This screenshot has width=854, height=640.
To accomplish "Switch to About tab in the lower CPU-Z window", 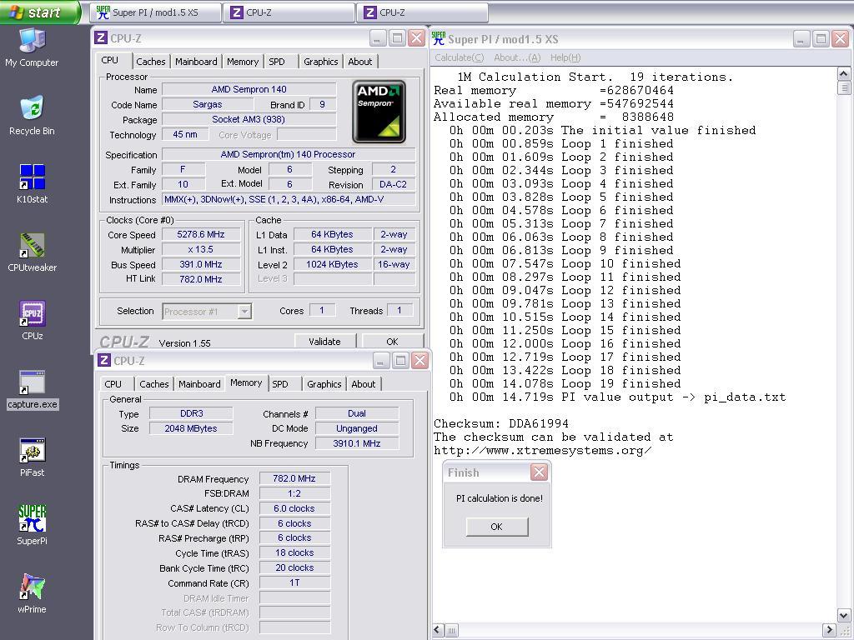I will click(x=364, y=383).
